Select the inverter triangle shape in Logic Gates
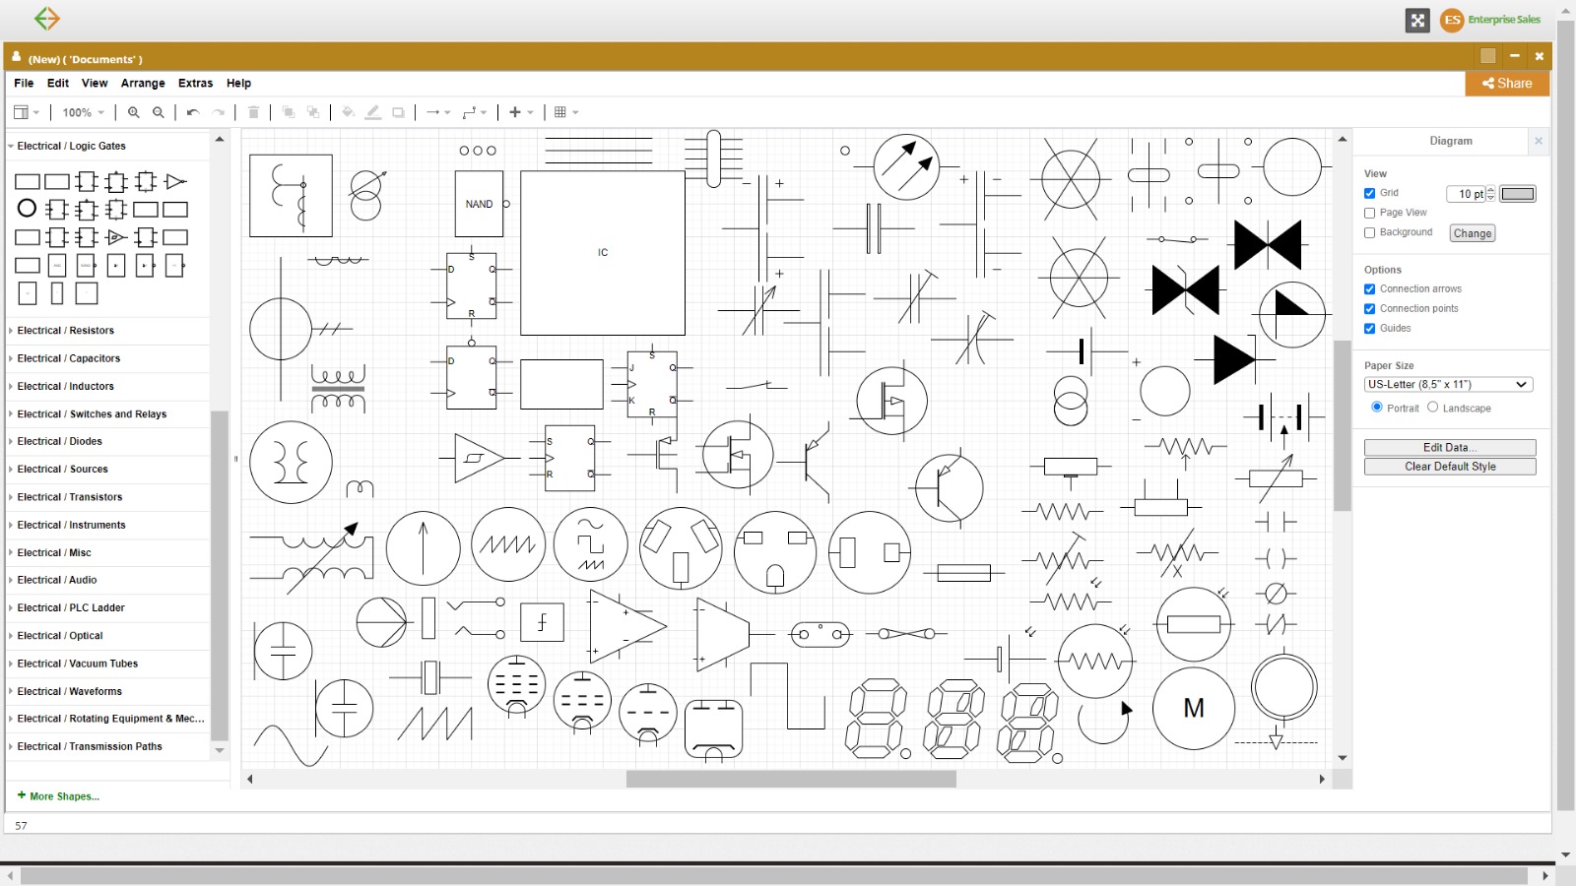Screen dimensions: 1576x886 pyautogui.click(x=175, y=181)
